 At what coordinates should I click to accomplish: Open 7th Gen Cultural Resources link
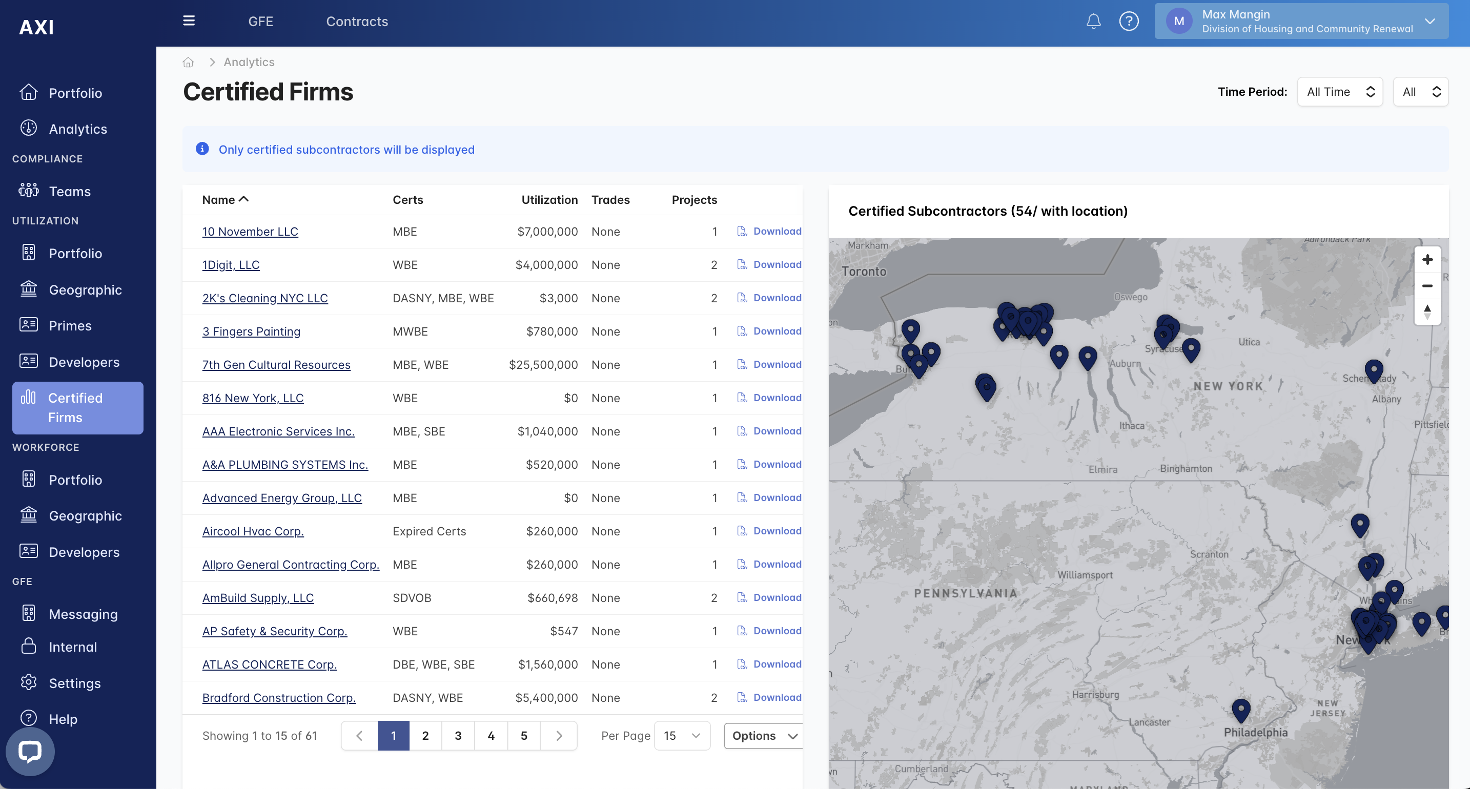click(276, 365)
